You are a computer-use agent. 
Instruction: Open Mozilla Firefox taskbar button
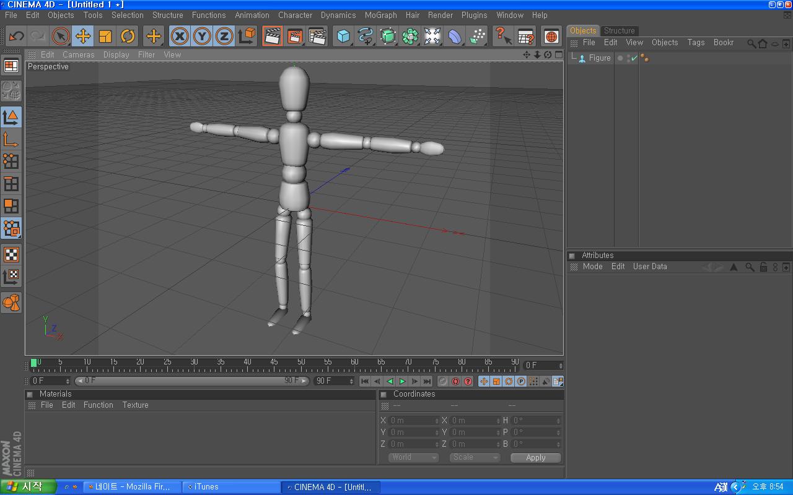coord(132,487)
